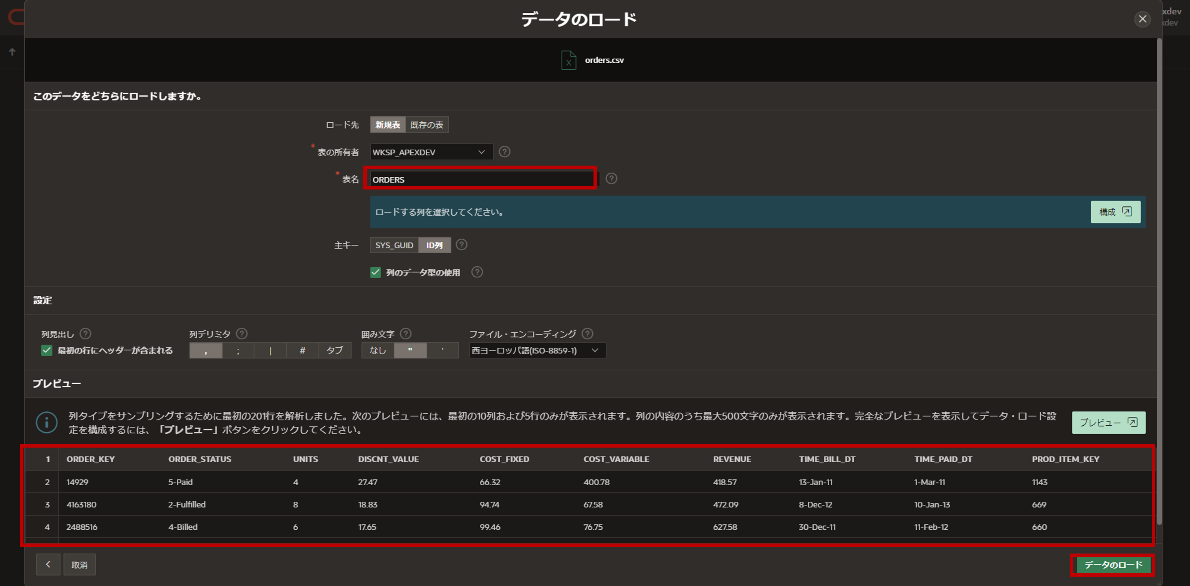Uncheck 最初の行にヘッダーが含まれる checkbox
This screenshot has height=586, width=1190.
47,351
